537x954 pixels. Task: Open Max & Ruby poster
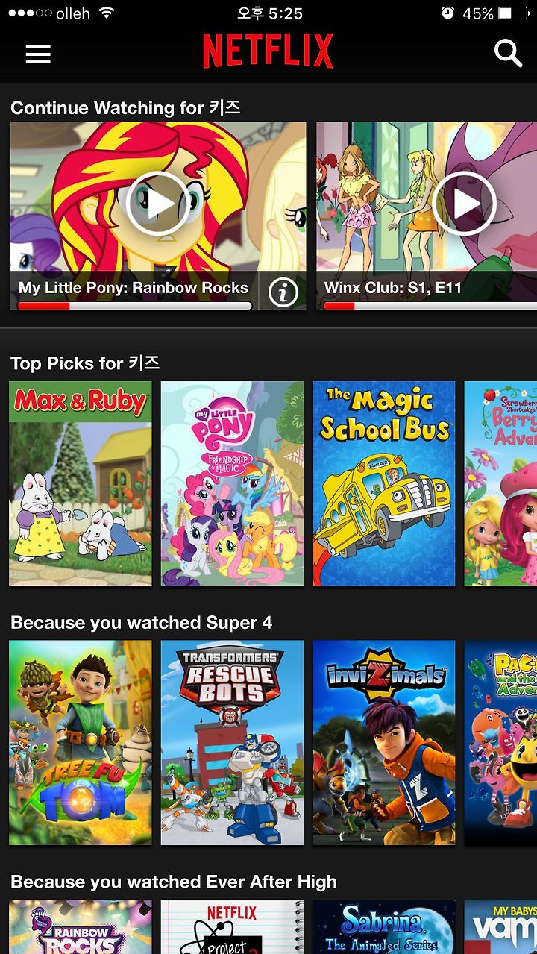[81, 483]
